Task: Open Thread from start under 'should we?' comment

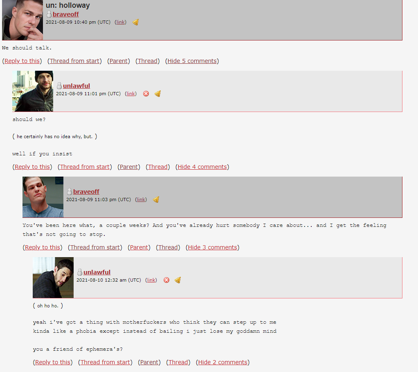Action: pyautogui.click(x=85, y=167)
